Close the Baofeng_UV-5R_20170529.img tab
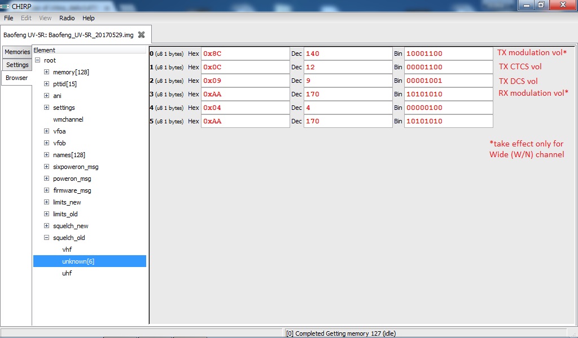The width and height of the screenshot is (578, 338). 141,34
